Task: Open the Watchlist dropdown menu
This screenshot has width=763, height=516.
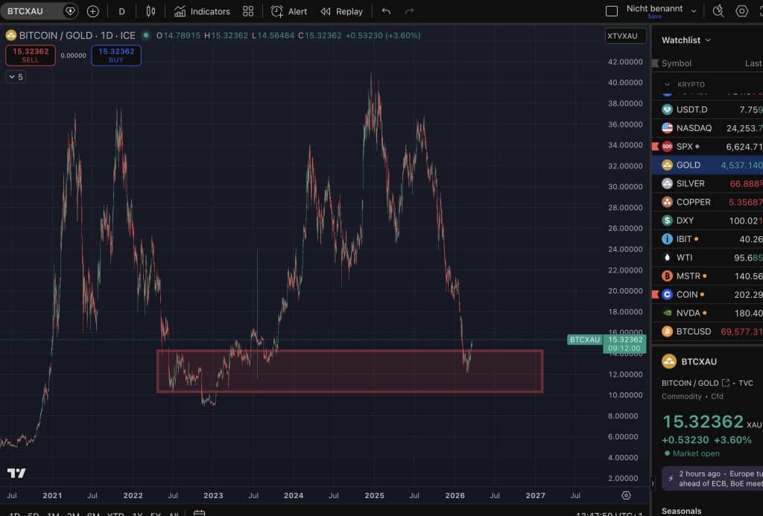Action: (x=686, y=40)
